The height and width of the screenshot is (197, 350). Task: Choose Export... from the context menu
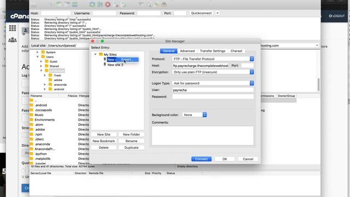pyautogui.click(x=127, y=60)
